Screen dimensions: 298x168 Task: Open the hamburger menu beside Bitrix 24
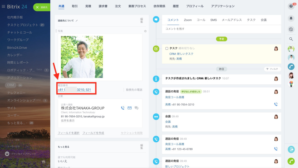[3, 6]
